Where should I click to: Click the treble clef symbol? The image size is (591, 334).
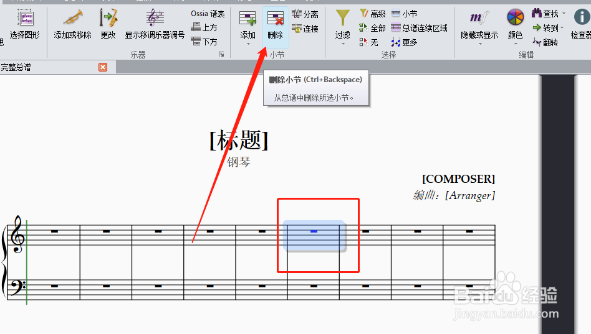(17, 235)
